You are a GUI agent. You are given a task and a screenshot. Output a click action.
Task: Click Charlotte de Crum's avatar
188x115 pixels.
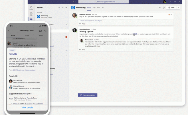[x=74, y=15]
